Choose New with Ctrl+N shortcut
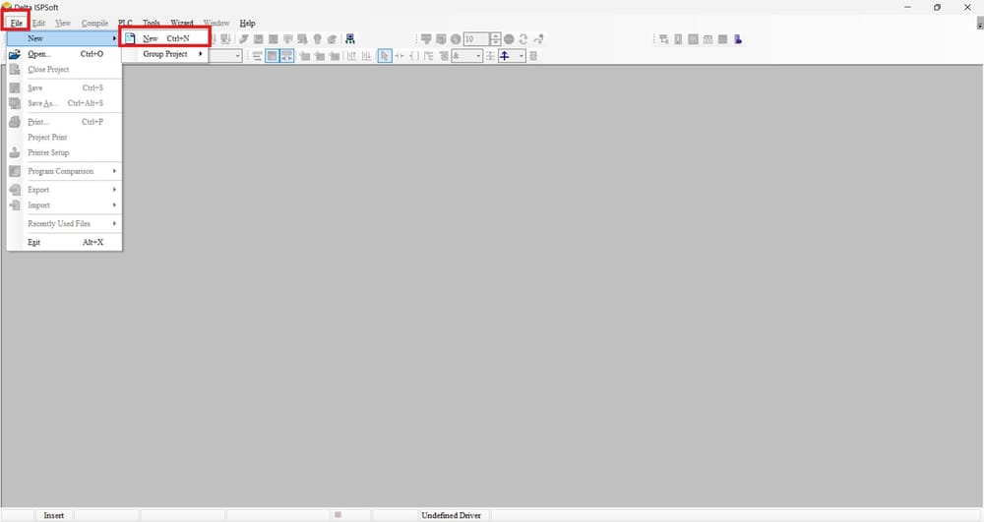Screen dimensions: 984x522 [x=164, y=38]
